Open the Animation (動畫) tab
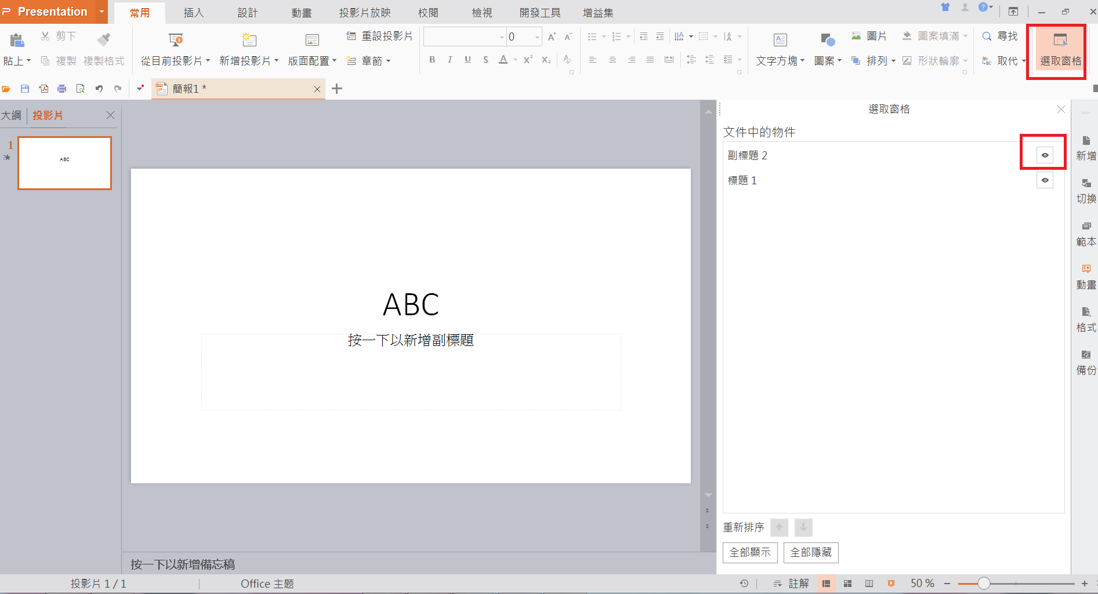Viewport: 1098px width, 594px height. tap(302, 13)
